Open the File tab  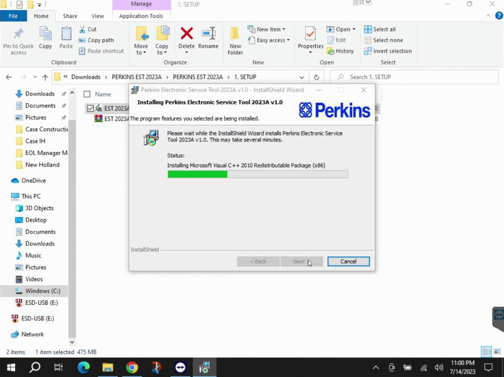[13, 16]
